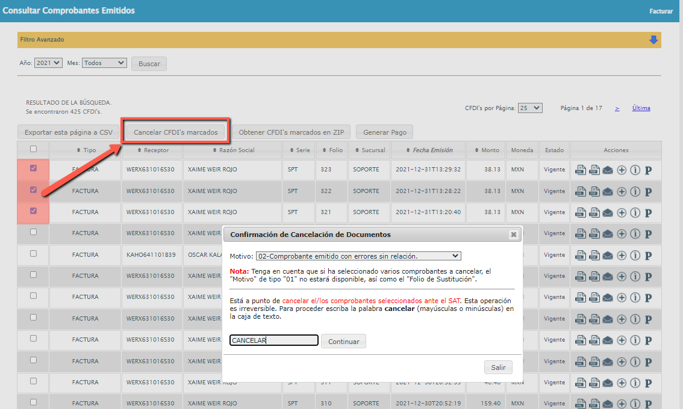
Task: Close the cancellation confirmation dialog with X
Action: [x=513, y=235]
